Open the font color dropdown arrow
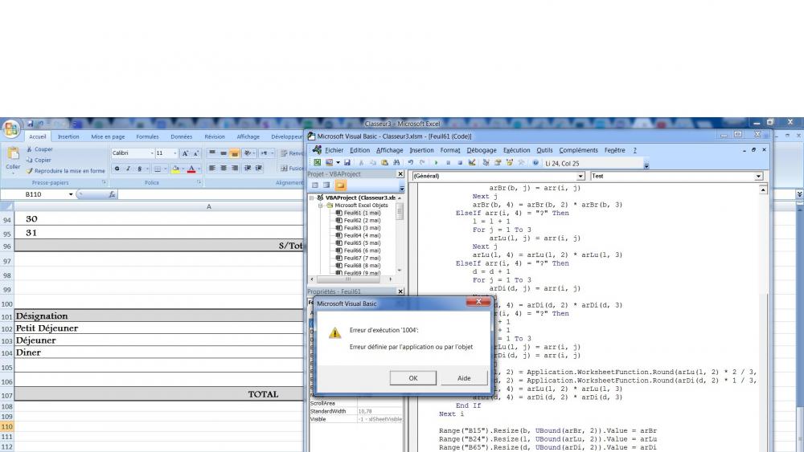The width and height of the screenshot is (804, 452). tap(199, 169)
